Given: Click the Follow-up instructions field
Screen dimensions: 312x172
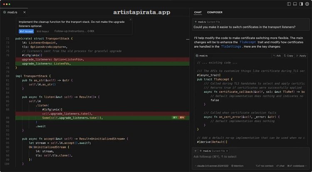Looking at the screenshot, I should (71, 31).
